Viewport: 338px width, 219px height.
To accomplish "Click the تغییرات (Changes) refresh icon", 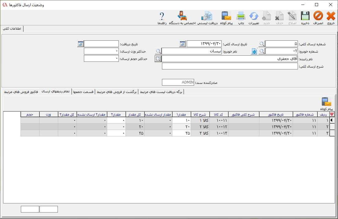I will [254, 17].
